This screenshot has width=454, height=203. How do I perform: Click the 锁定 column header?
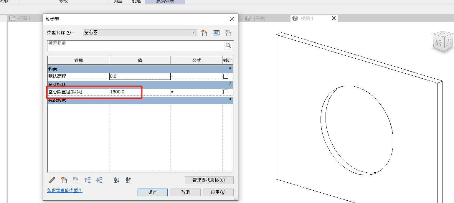(228, 60)
